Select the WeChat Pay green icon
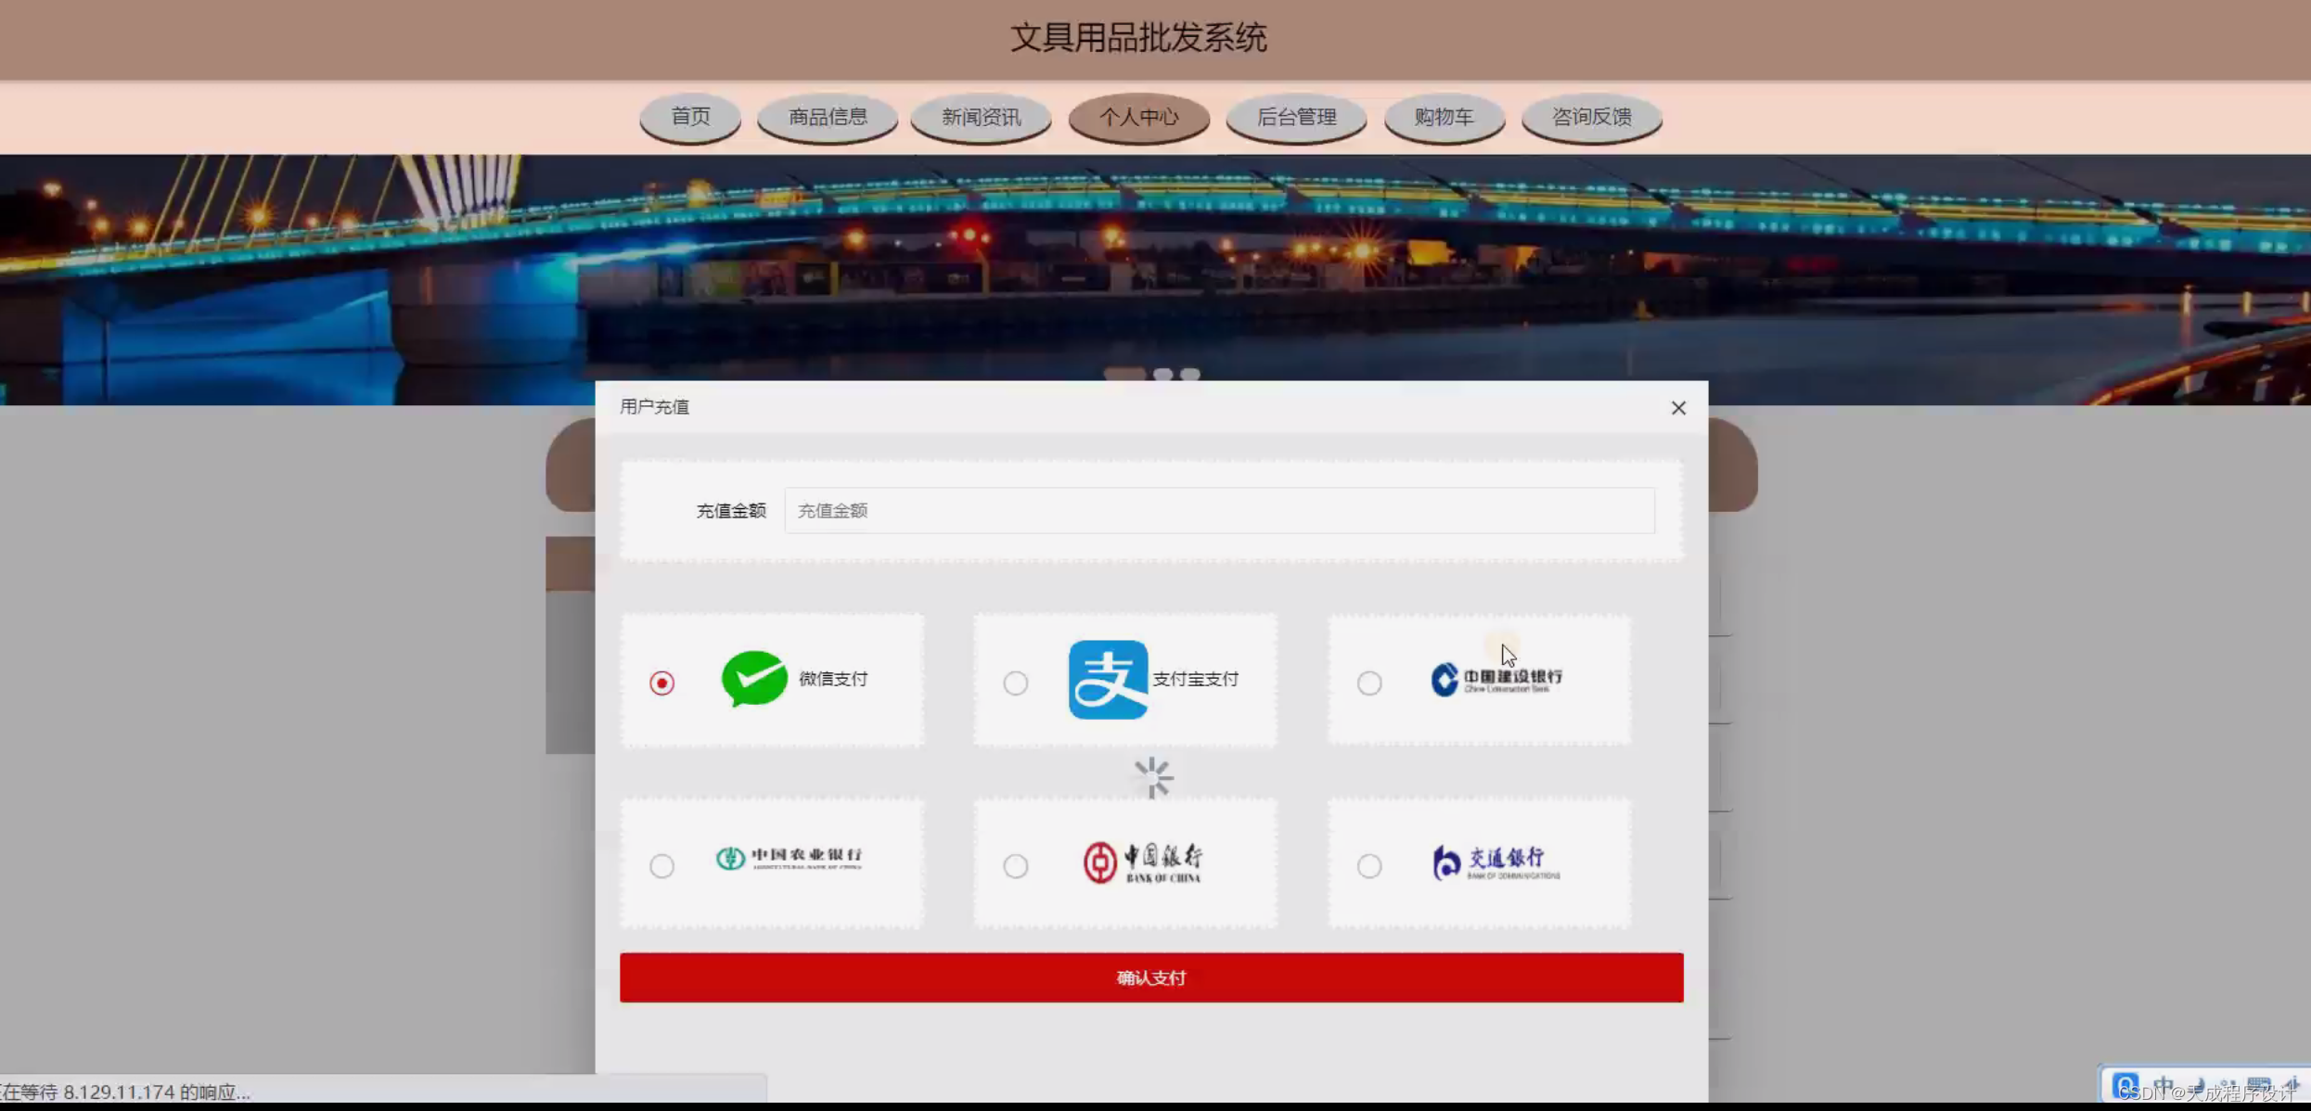 click(753, 680)
